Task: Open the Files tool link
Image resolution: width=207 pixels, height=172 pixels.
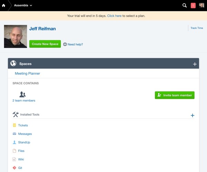Action: (x=21, y=151)
